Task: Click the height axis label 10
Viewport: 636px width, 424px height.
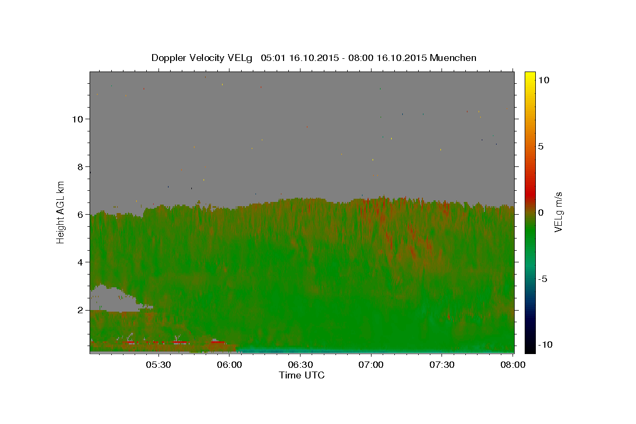Action: pyautogui.click(x=77, y=119)
